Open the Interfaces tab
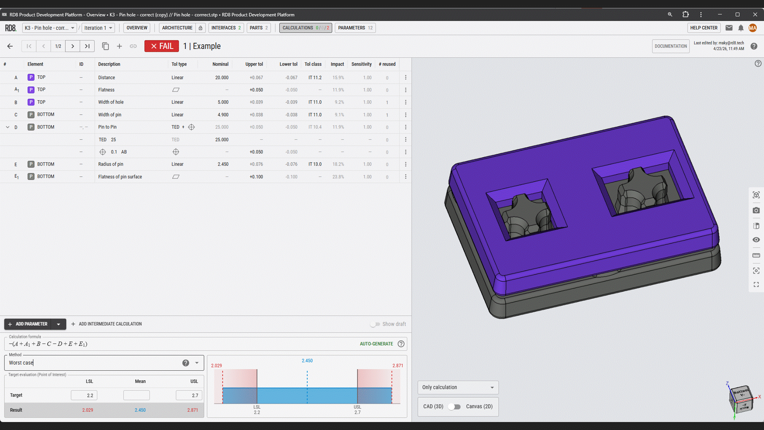Image resolution: width=764 pixels, height=430 pixels. tap(226, 28)
